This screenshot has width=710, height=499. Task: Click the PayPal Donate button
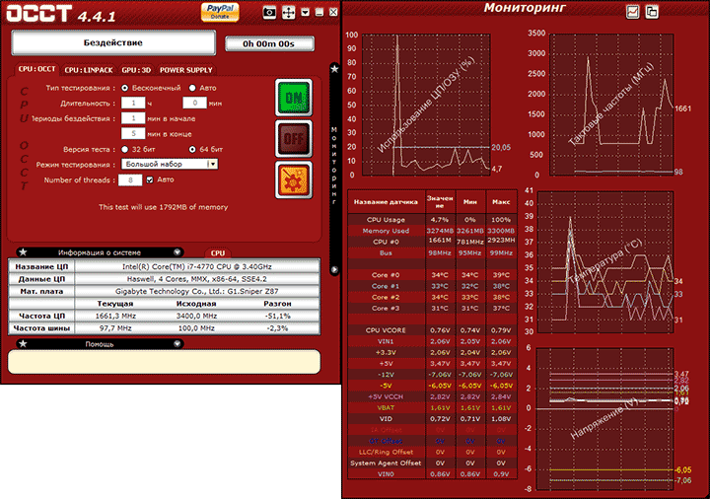coord(220,12)
